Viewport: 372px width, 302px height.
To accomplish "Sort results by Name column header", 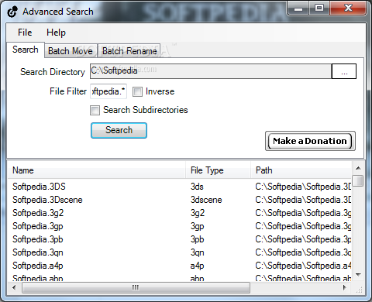I will tap(96, 170).
